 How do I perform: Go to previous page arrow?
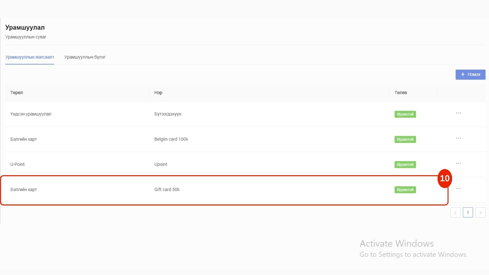pyautogui.click(x=455, y=213)
